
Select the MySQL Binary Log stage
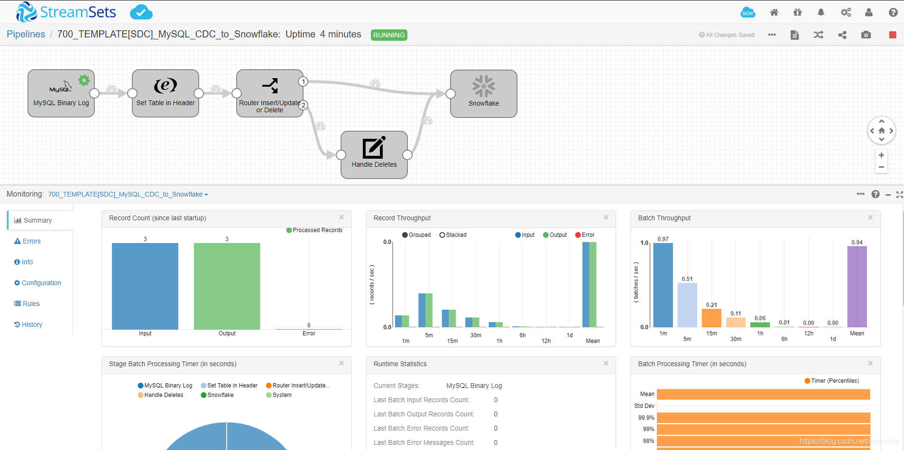[61, 93]
